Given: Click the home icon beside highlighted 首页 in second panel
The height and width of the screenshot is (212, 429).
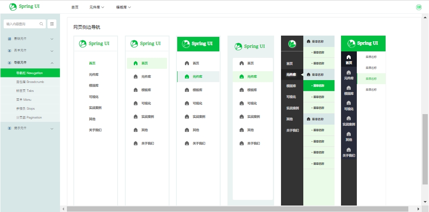Looking at the screenshot, I should coord(135,63).
